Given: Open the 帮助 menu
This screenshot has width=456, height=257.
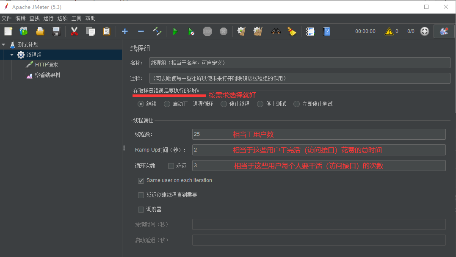Looking at the screenshot, I should click(90, 18).
